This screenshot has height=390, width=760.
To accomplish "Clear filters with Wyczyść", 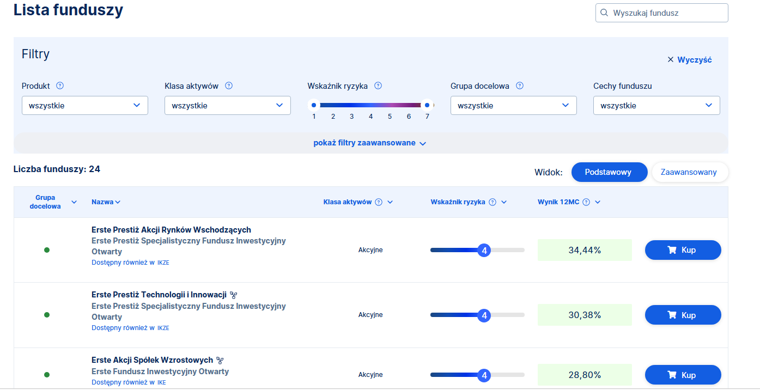I will point(695,60).
